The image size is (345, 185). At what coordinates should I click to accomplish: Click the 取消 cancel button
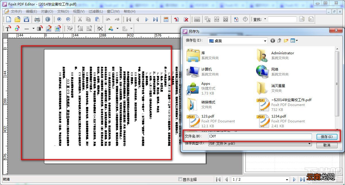(x=327, y=145)
